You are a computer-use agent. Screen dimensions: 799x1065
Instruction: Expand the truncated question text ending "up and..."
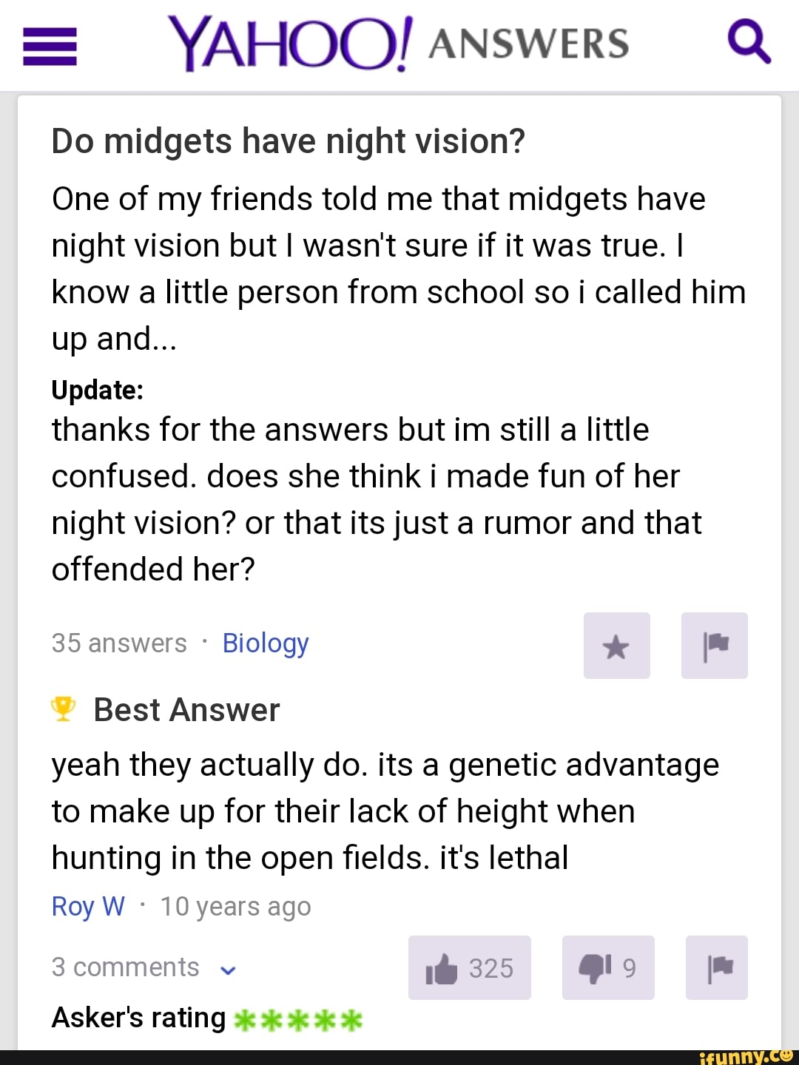(114, 339)
